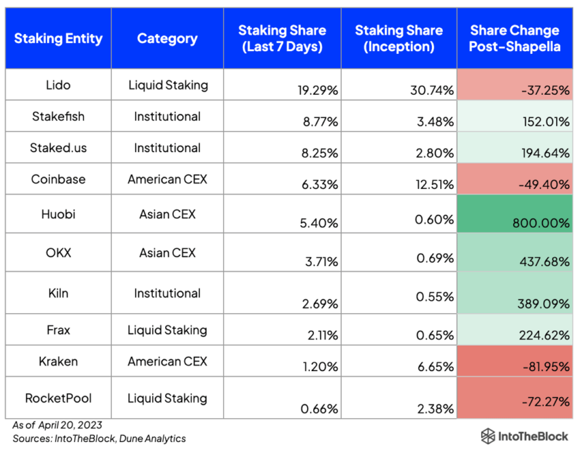The image size is (580, 455).
Task: Select the Share Change Post-Shapella header
Action: point(514,39)
